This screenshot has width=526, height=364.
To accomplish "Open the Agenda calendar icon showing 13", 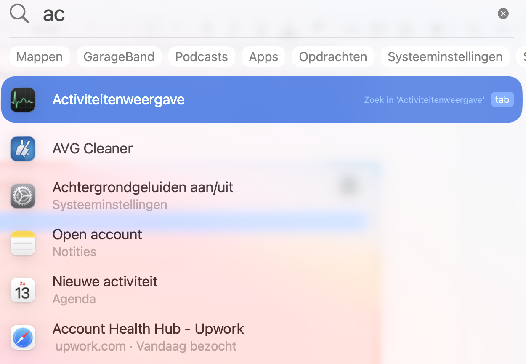I will (23, 290).
